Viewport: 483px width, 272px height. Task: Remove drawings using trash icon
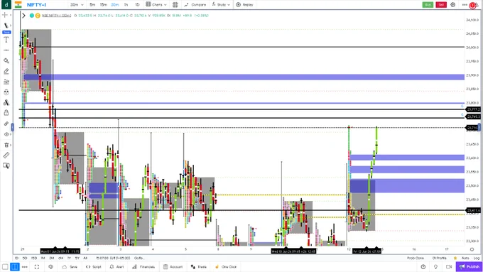point(6,145)
